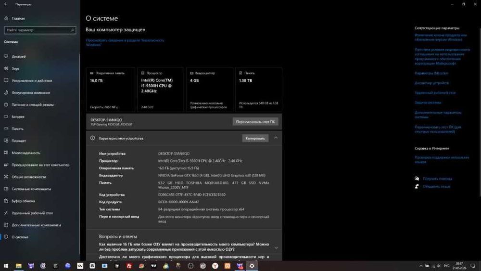This screenshot has width=481, height=271.
Task: Switch the РУС input language indicator
Action: [447, 266]
